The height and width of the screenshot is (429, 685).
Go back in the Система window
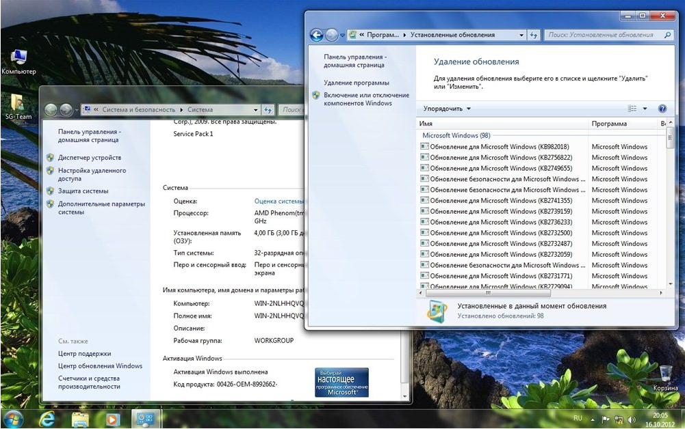(x=51, y=110)
